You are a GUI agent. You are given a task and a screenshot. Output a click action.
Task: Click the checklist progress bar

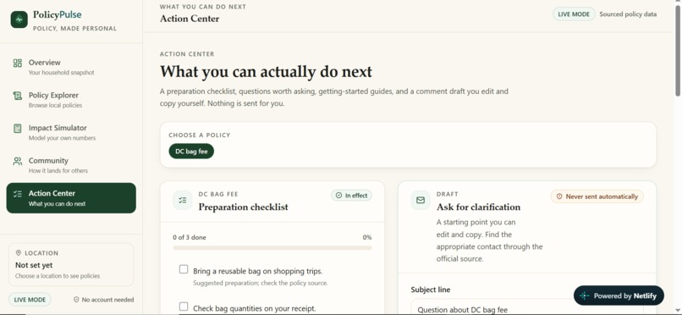pos(272,247)
